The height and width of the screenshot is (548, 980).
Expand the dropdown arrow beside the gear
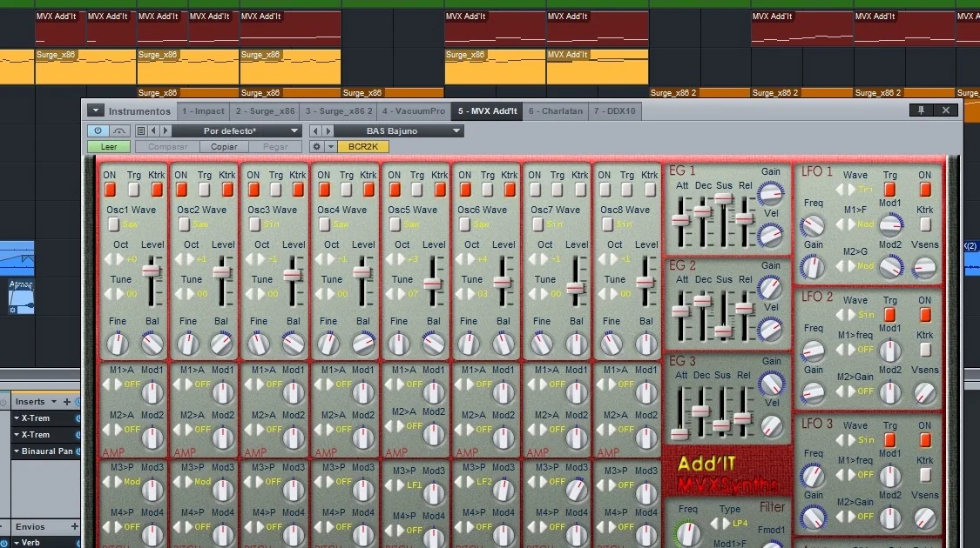[x=331, y=147]
